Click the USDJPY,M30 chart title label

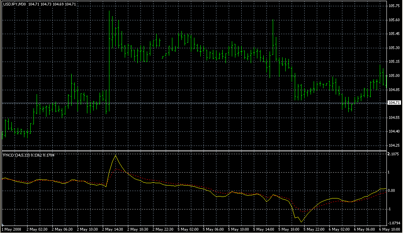14,4
